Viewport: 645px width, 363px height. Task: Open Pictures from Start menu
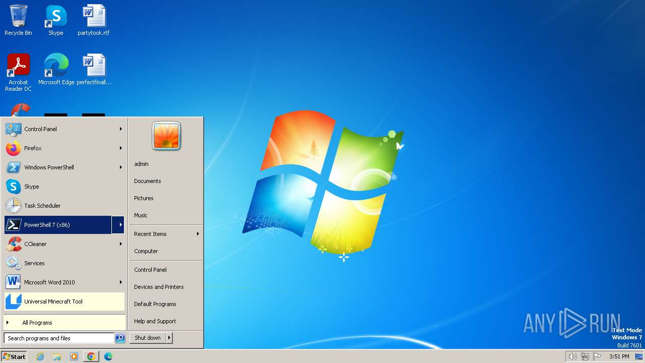click(166, 198)
